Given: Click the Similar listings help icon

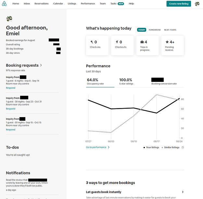Looking at the screenshot, I should (x=183, y=147).
